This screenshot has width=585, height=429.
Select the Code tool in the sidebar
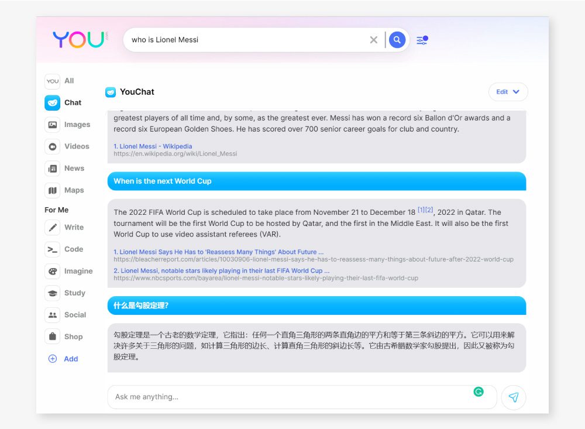coord(52,249)
